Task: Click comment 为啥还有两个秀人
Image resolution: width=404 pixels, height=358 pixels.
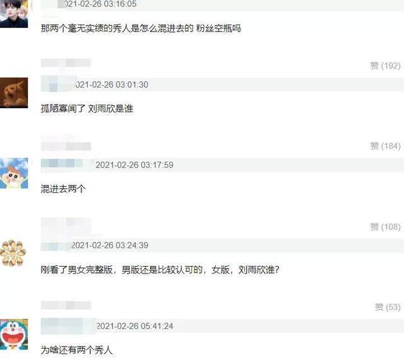Action: 76,350
